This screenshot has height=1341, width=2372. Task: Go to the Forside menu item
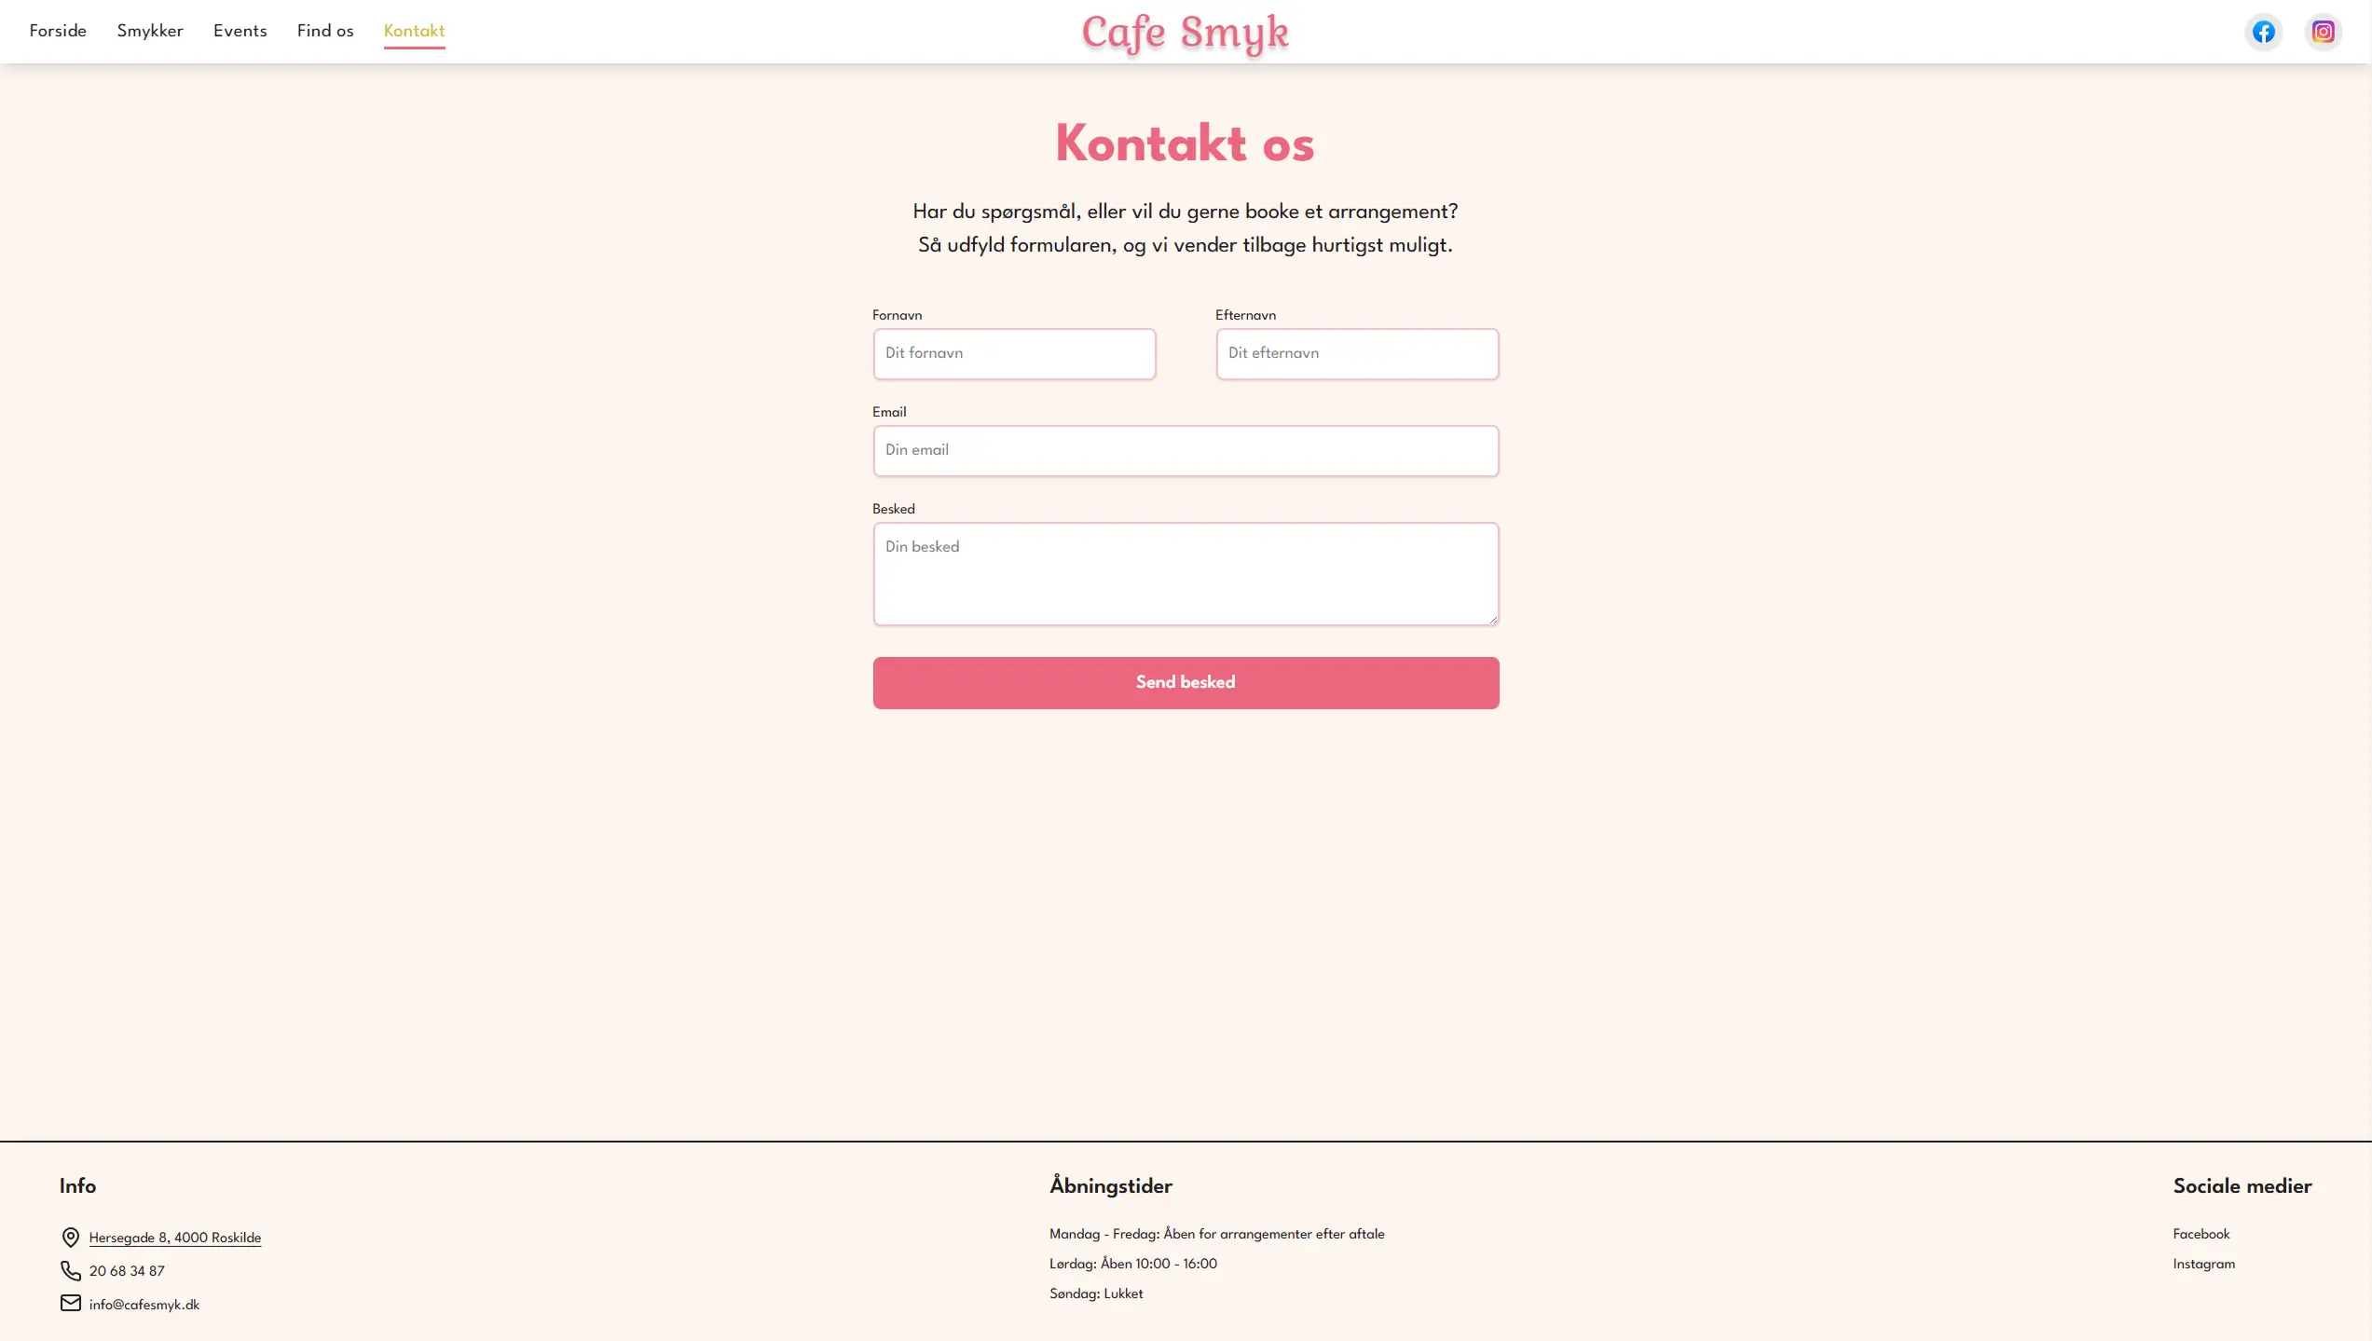(58, 31)
